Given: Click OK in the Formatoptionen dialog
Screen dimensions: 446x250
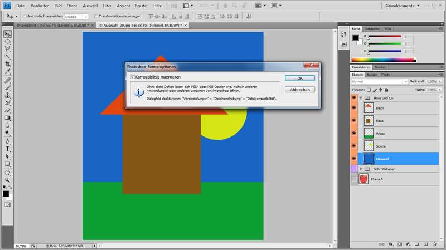Looking at the screenshot, I should tap(300, 79).
